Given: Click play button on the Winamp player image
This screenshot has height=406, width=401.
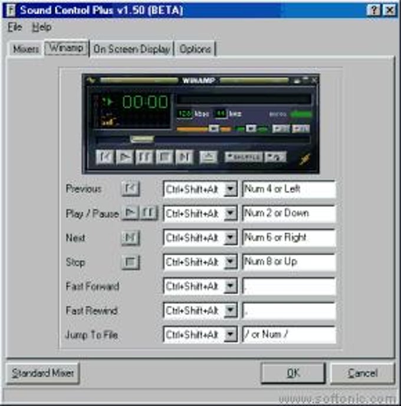Looking at the screenshot, I should (124, 157).
